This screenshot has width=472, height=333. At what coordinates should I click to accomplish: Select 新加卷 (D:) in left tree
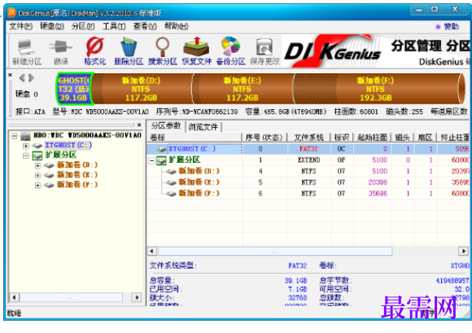tap(77, 165)
